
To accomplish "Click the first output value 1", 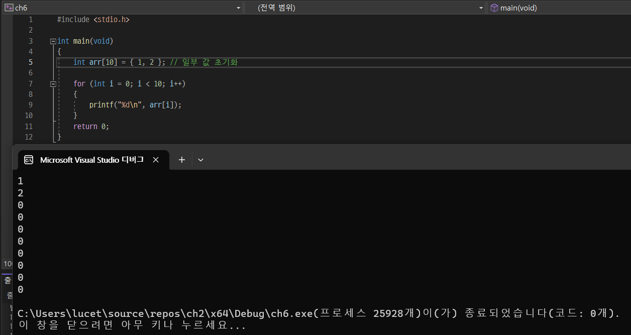I will pos(21,181).
